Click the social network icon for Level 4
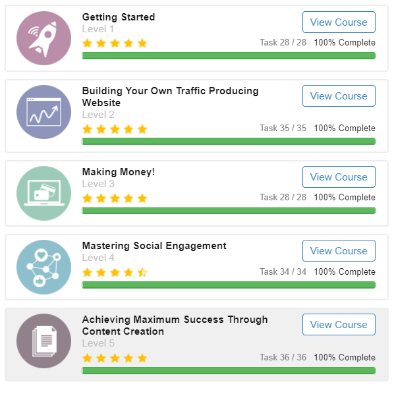Screen dimensions: 394x394 (43, 267)
